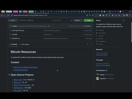Open the yellow tab group chip
132x99 pixels.
pos(3,12)
